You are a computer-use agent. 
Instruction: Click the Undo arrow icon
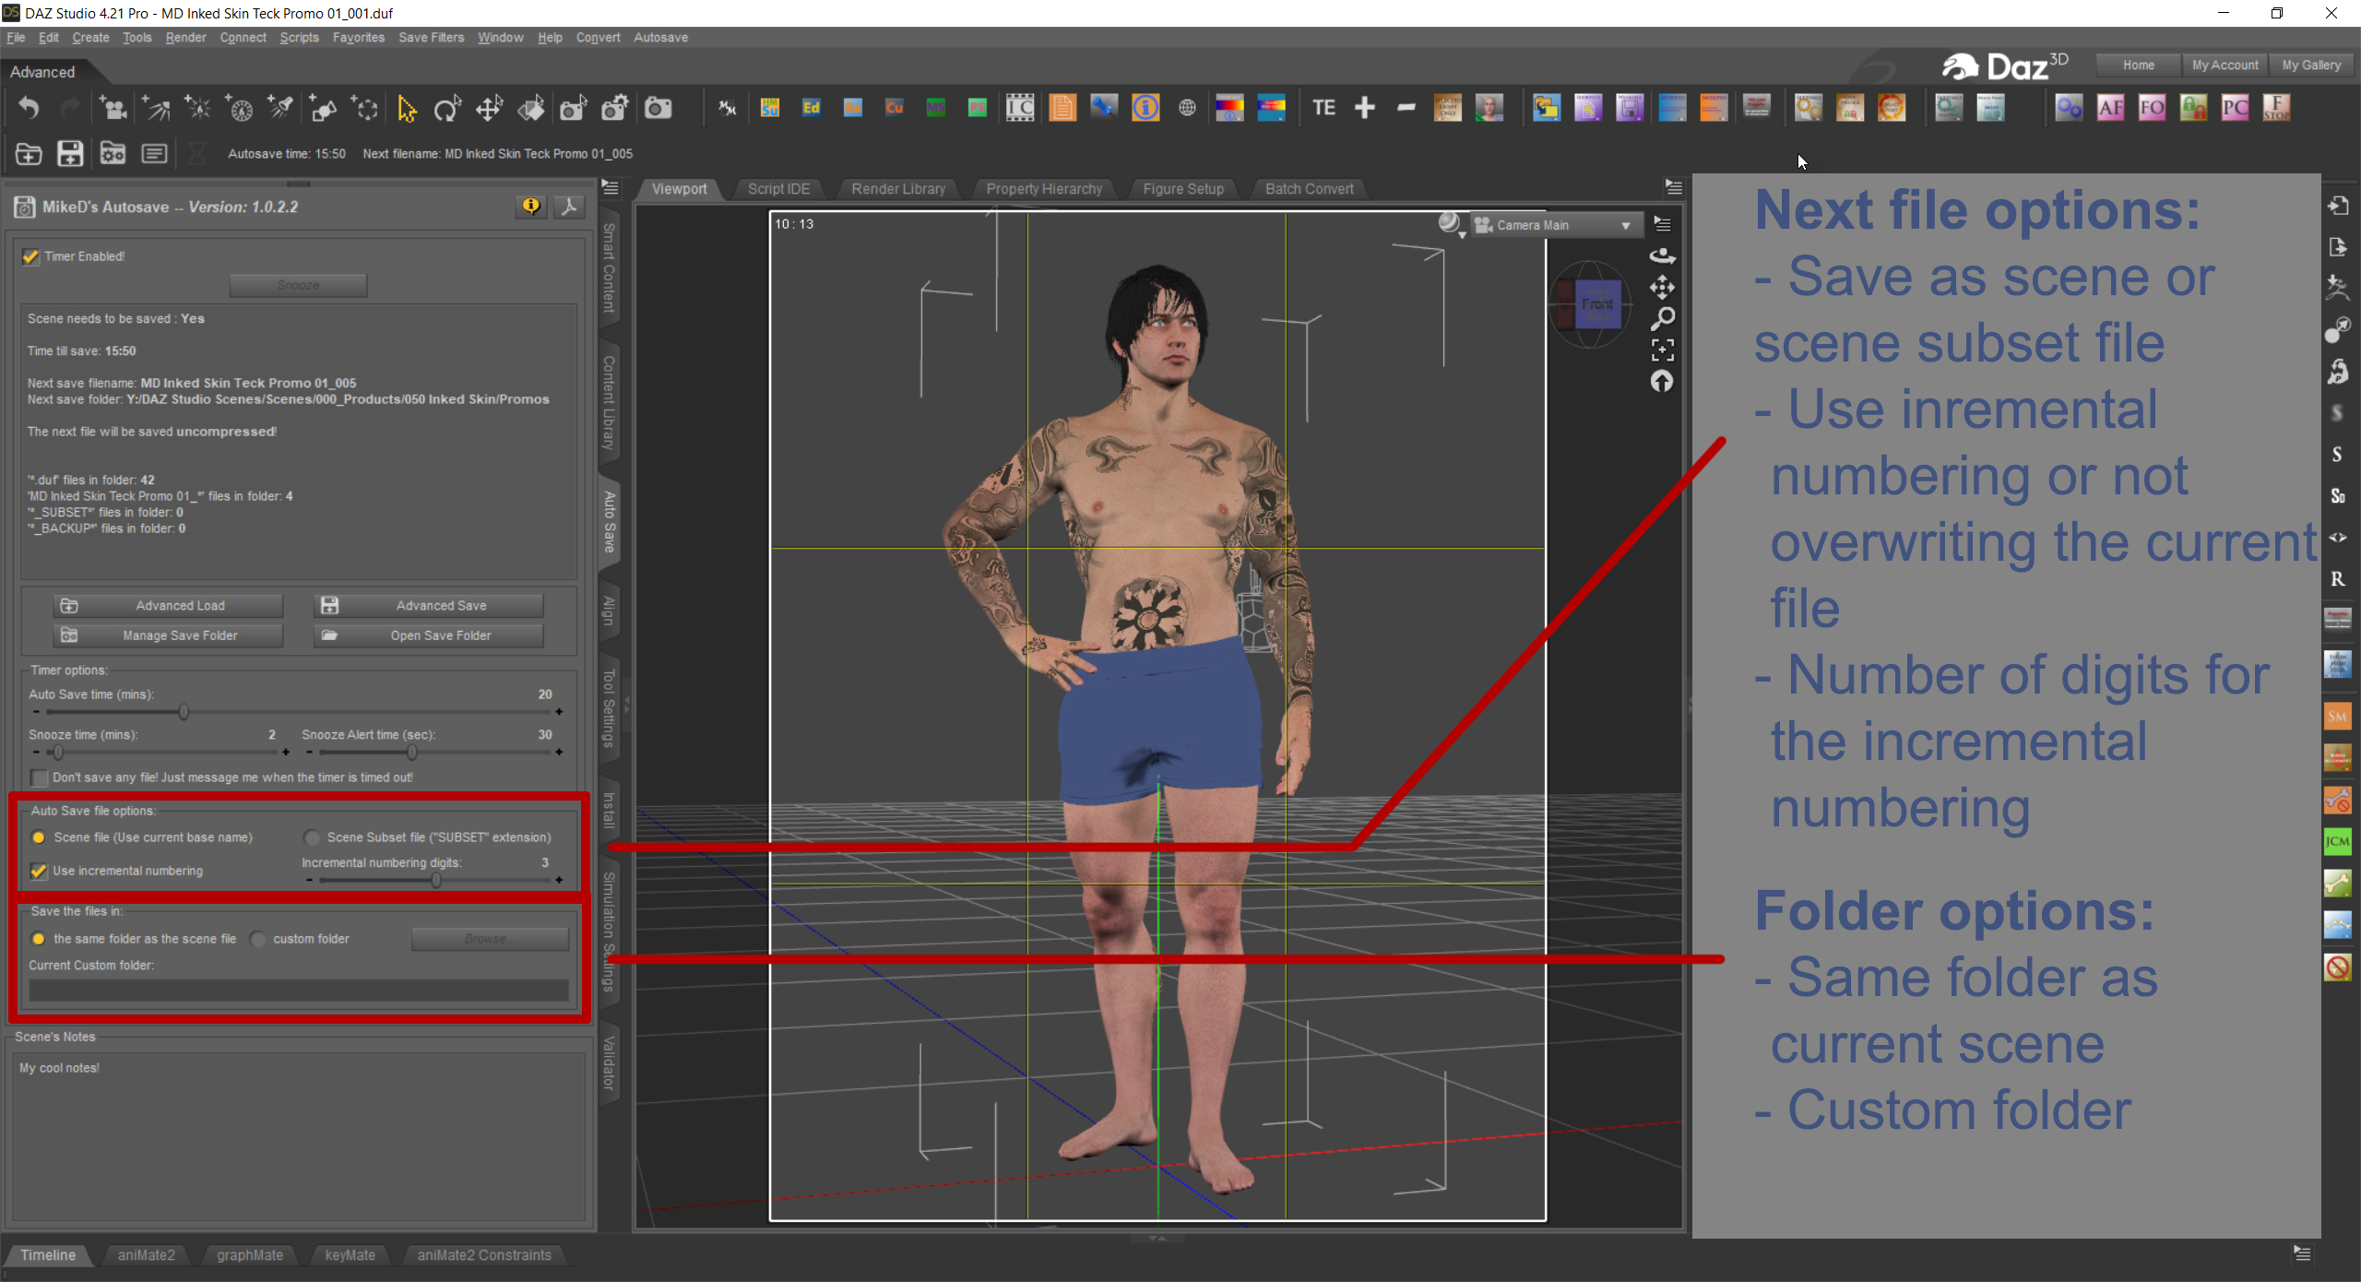click(29, 109)
